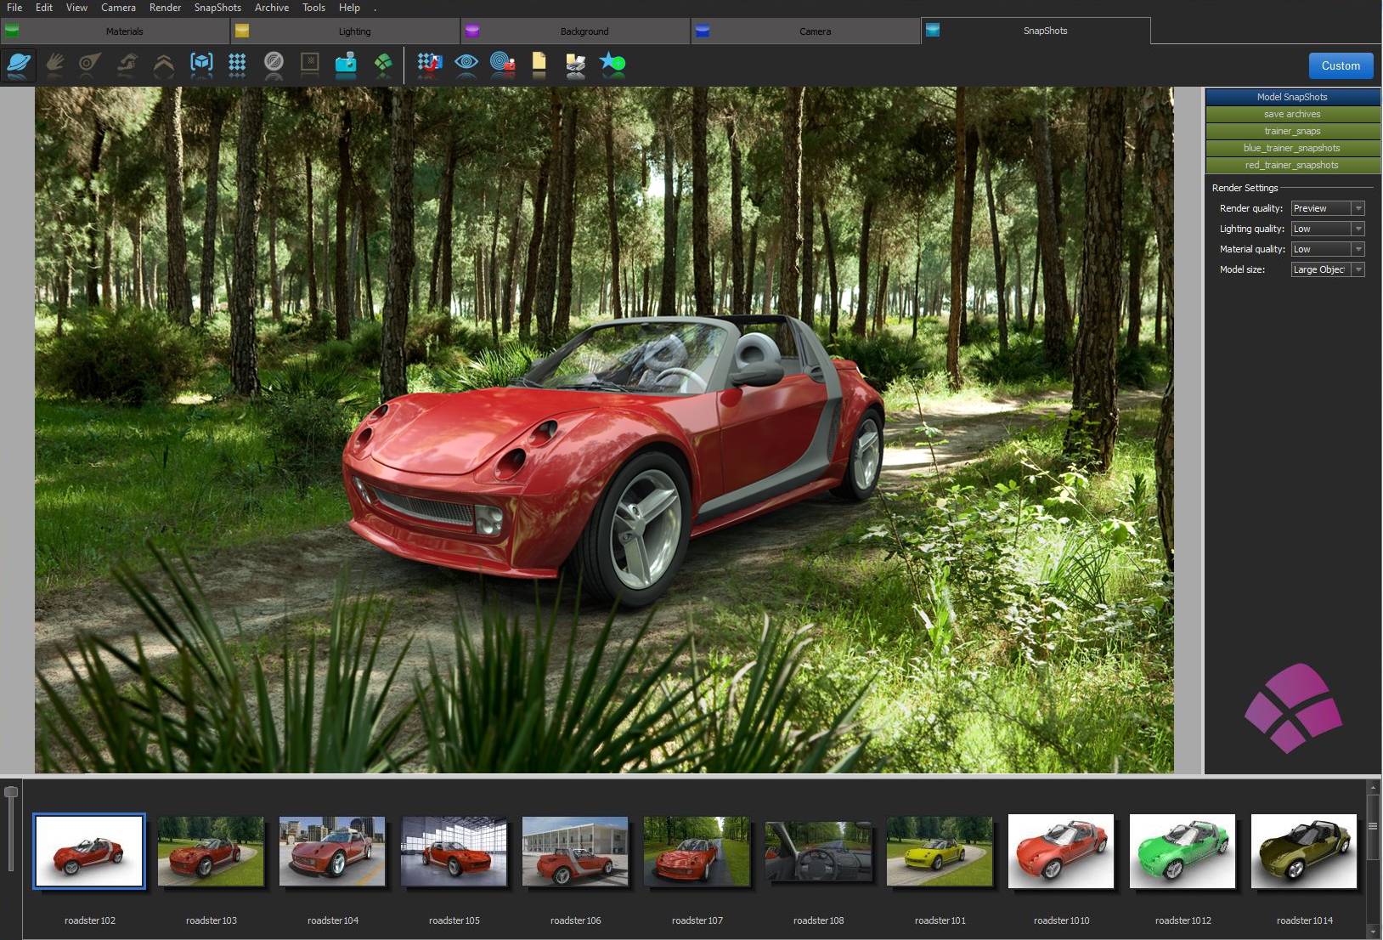1383x940 pixels.
Task: Select the blue_trainer_snapshots entry
Action: pos(1291,148)
